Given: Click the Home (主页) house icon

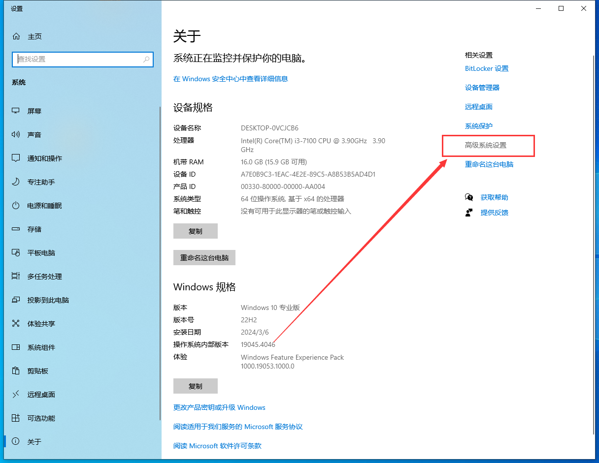Looking at the screenshot, I should (16, 36).
